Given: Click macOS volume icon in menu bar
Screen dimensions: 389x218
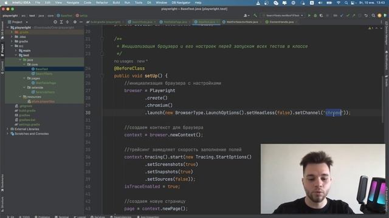Looking at the screenshot, I should 320,2.
